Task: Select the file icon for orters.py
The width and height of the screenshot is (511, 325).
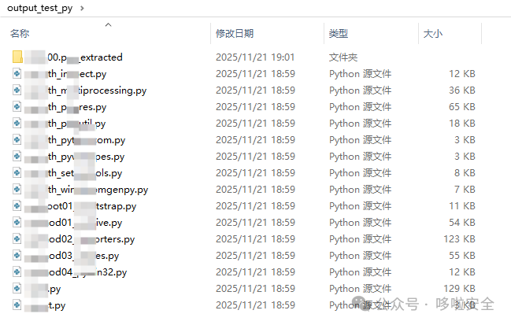Action: [17, 239]
